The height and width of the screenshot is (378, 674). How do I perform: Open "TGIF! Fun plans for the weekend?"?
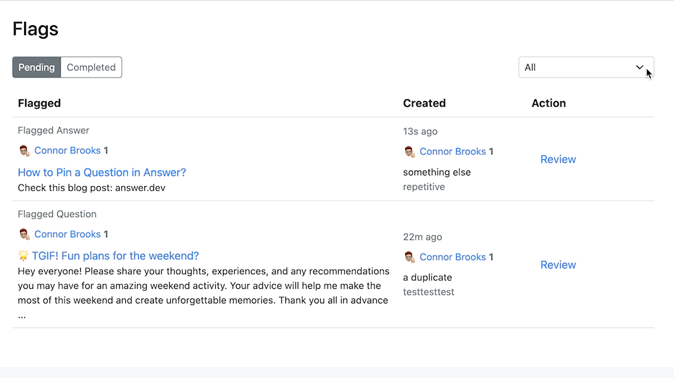pos(115,256)
